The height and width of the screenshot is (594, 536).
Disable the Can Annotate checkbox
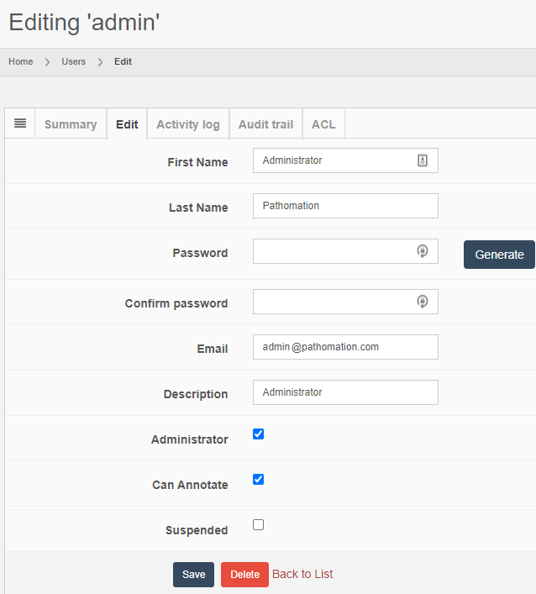[x=259, y=480]
